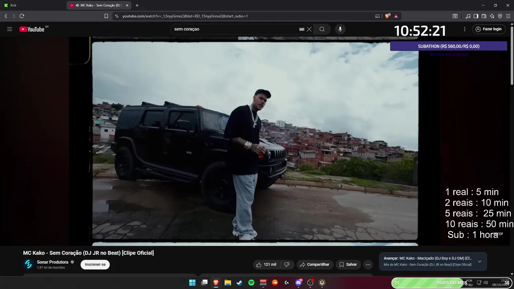This screenshot has height=289, width=514.
Task: Open Discord from the taskbar
Action: pos(298,283)
